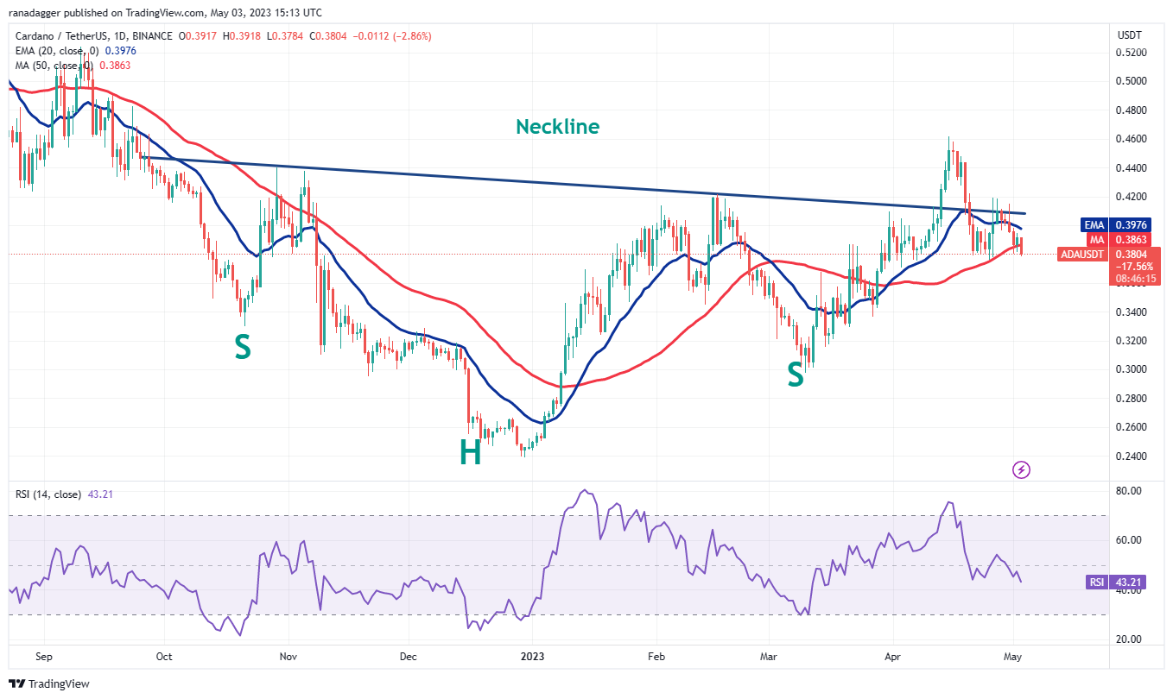
Task: Select the Neckline text annotation
Action: point(557,127)
